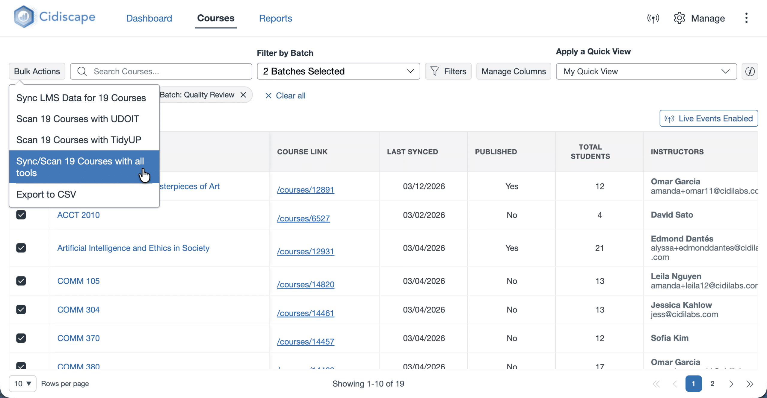Click the Manage Columns button
767x398 pixels.
[514, 72]
